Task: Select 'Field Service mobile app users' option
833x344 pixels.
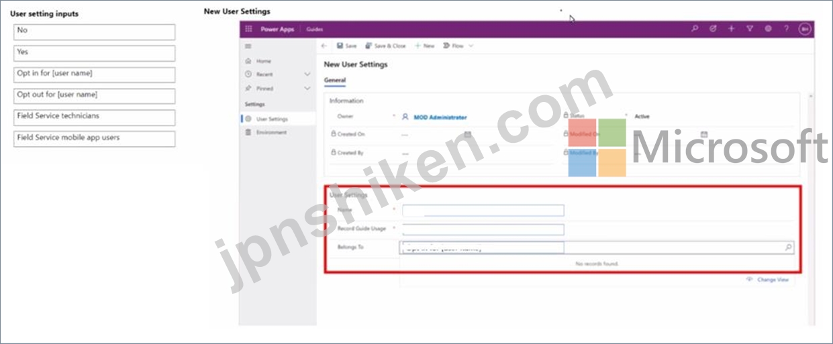Action: (x=95, y=139)
